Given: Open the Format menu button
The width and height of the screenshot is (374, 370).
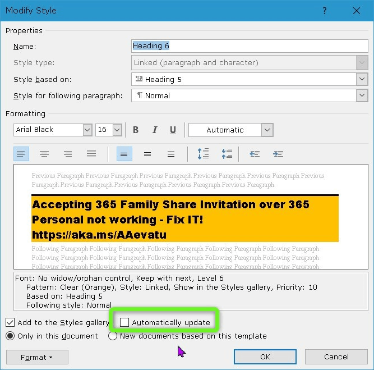Looking at the screenshot, I should point(37,357).
